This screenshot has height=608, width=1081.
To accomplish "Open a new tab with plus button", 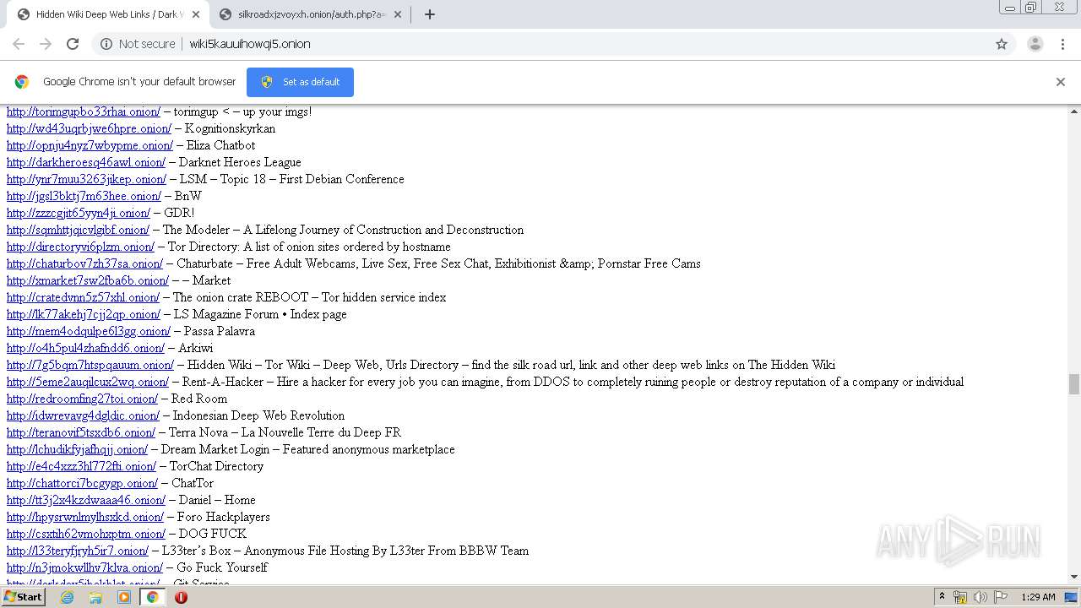I will pyautogui.click(x=429, y=14).
